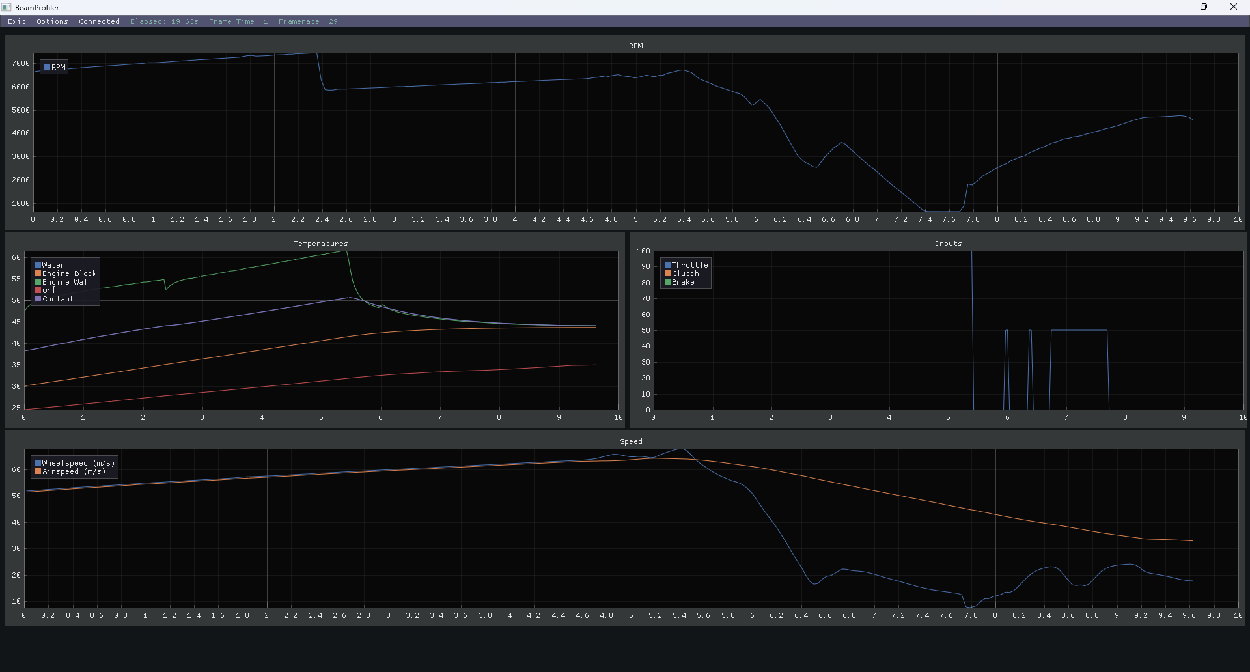Click the Engine Wall legend label
Screen dimensions: 1250x672
[x=67, y=282]
